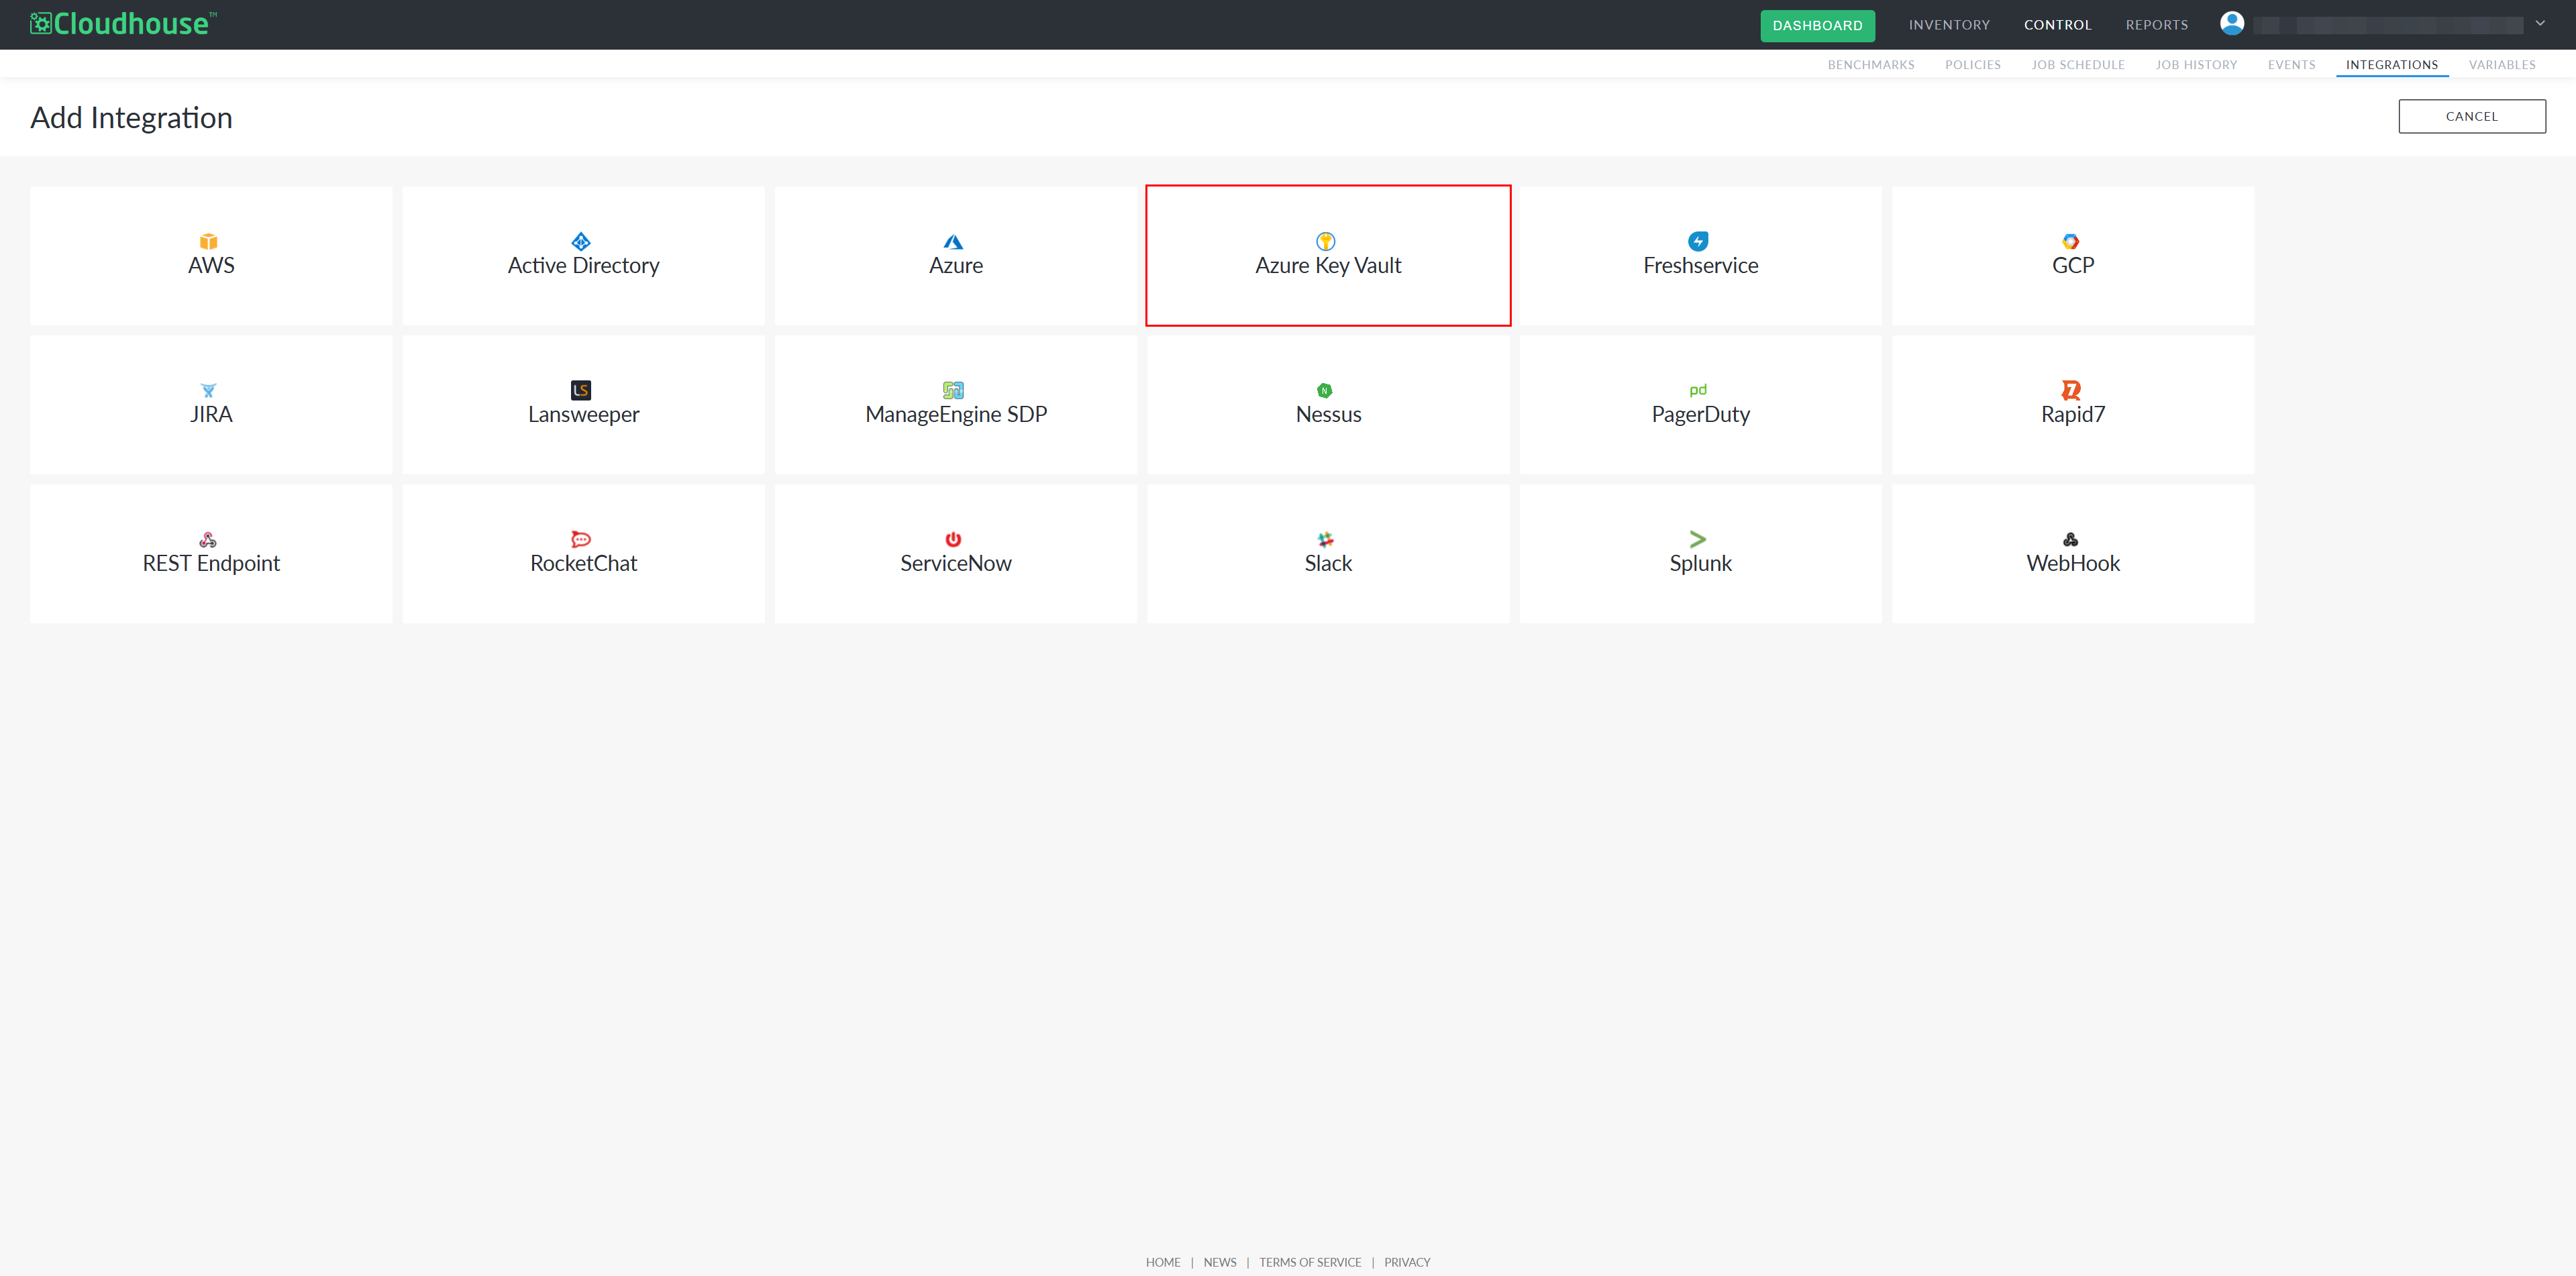2576x1276 pixels.
Task: Click the GCP logo icon
Action: tap(2071, 242)
